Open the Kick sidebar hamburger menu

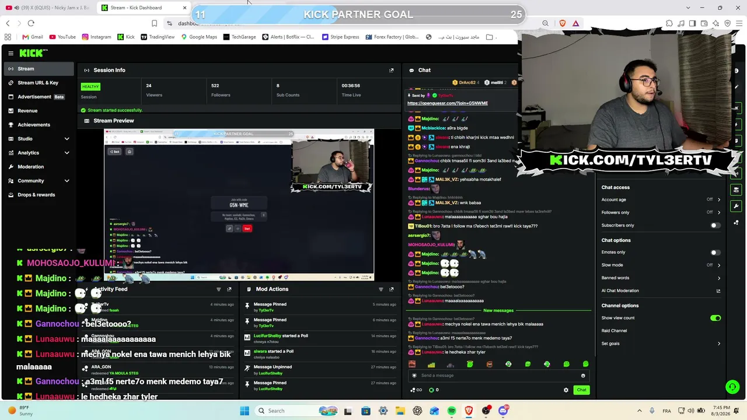11,53
